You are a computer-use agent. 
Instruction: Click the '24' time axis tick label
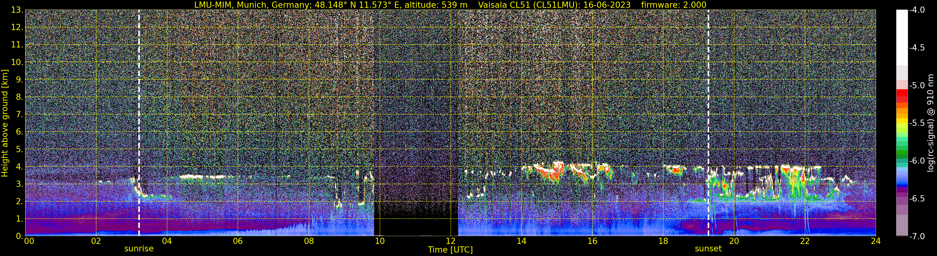pyautogui.click(x=876, y=241)
